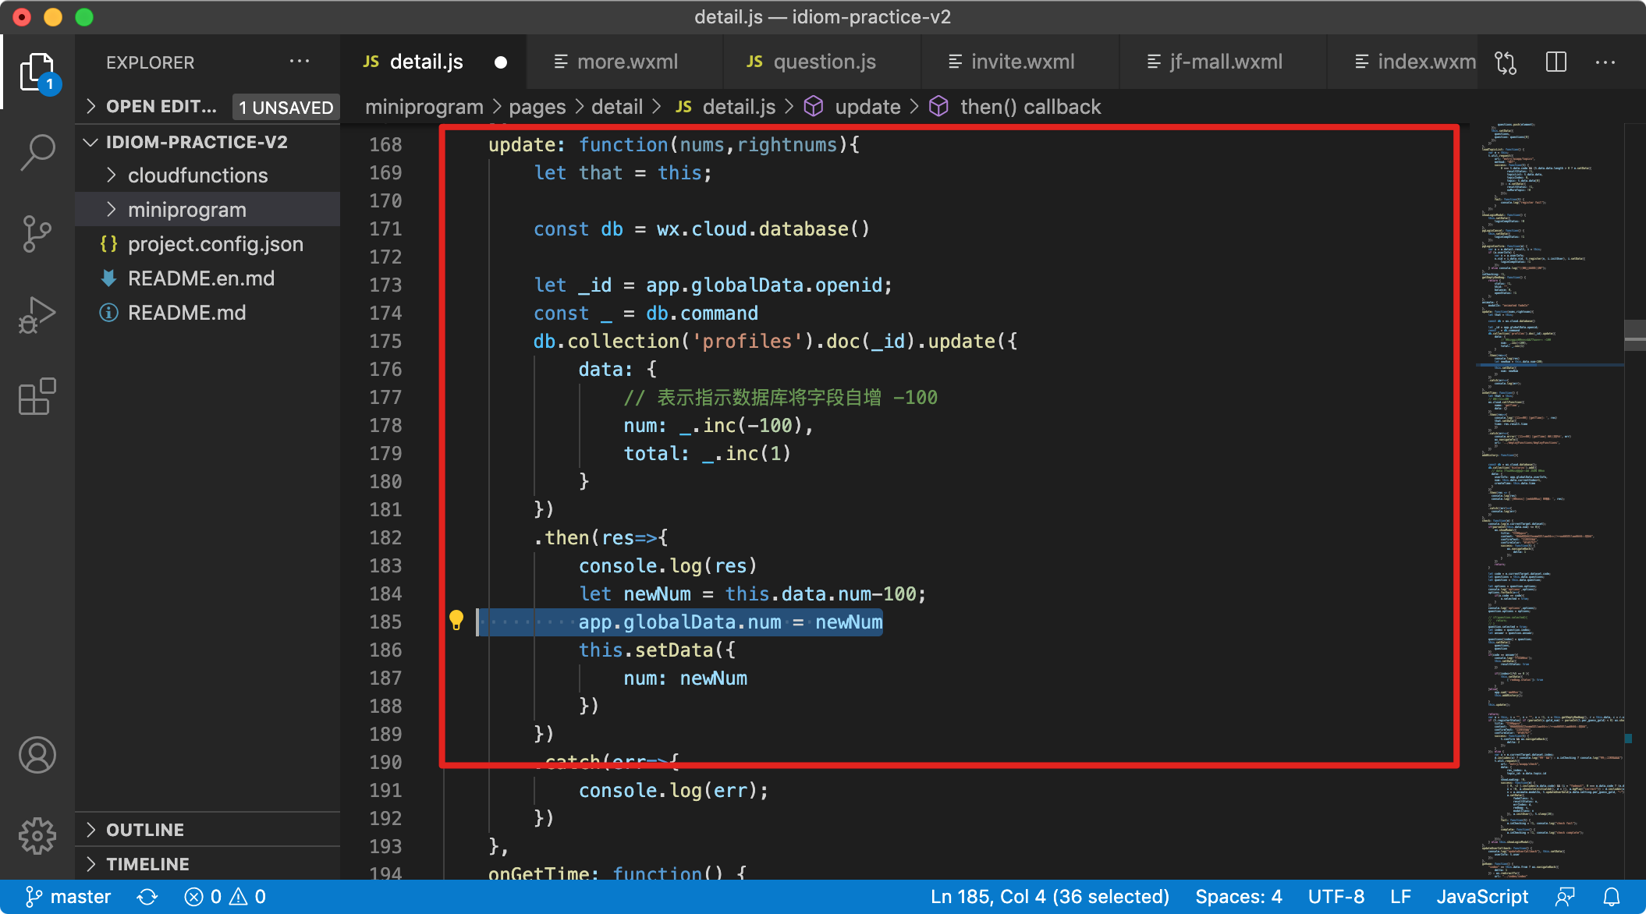This screenshot has width=1646, height=914.
Task: Click the unsaved dot on detail.js tab
Action: (501, 62)
